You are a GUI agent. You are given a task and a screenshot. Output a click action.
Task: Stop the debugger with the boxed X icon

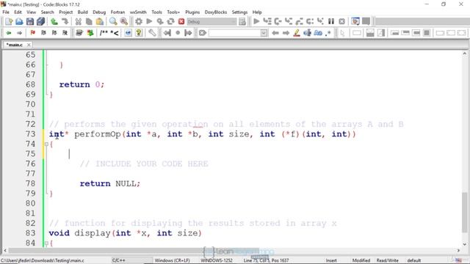341,21
